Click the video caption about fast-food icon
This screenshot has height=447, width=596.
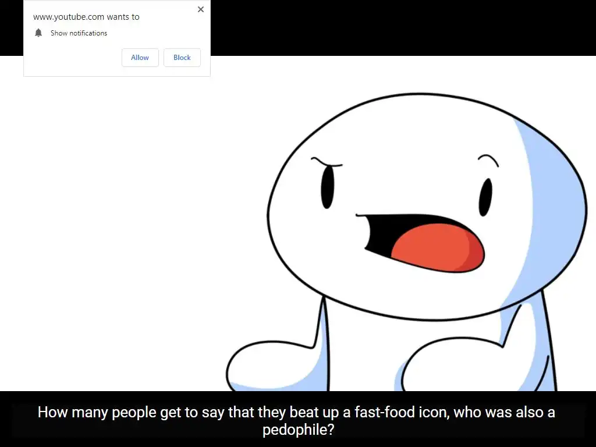[296, 421]
